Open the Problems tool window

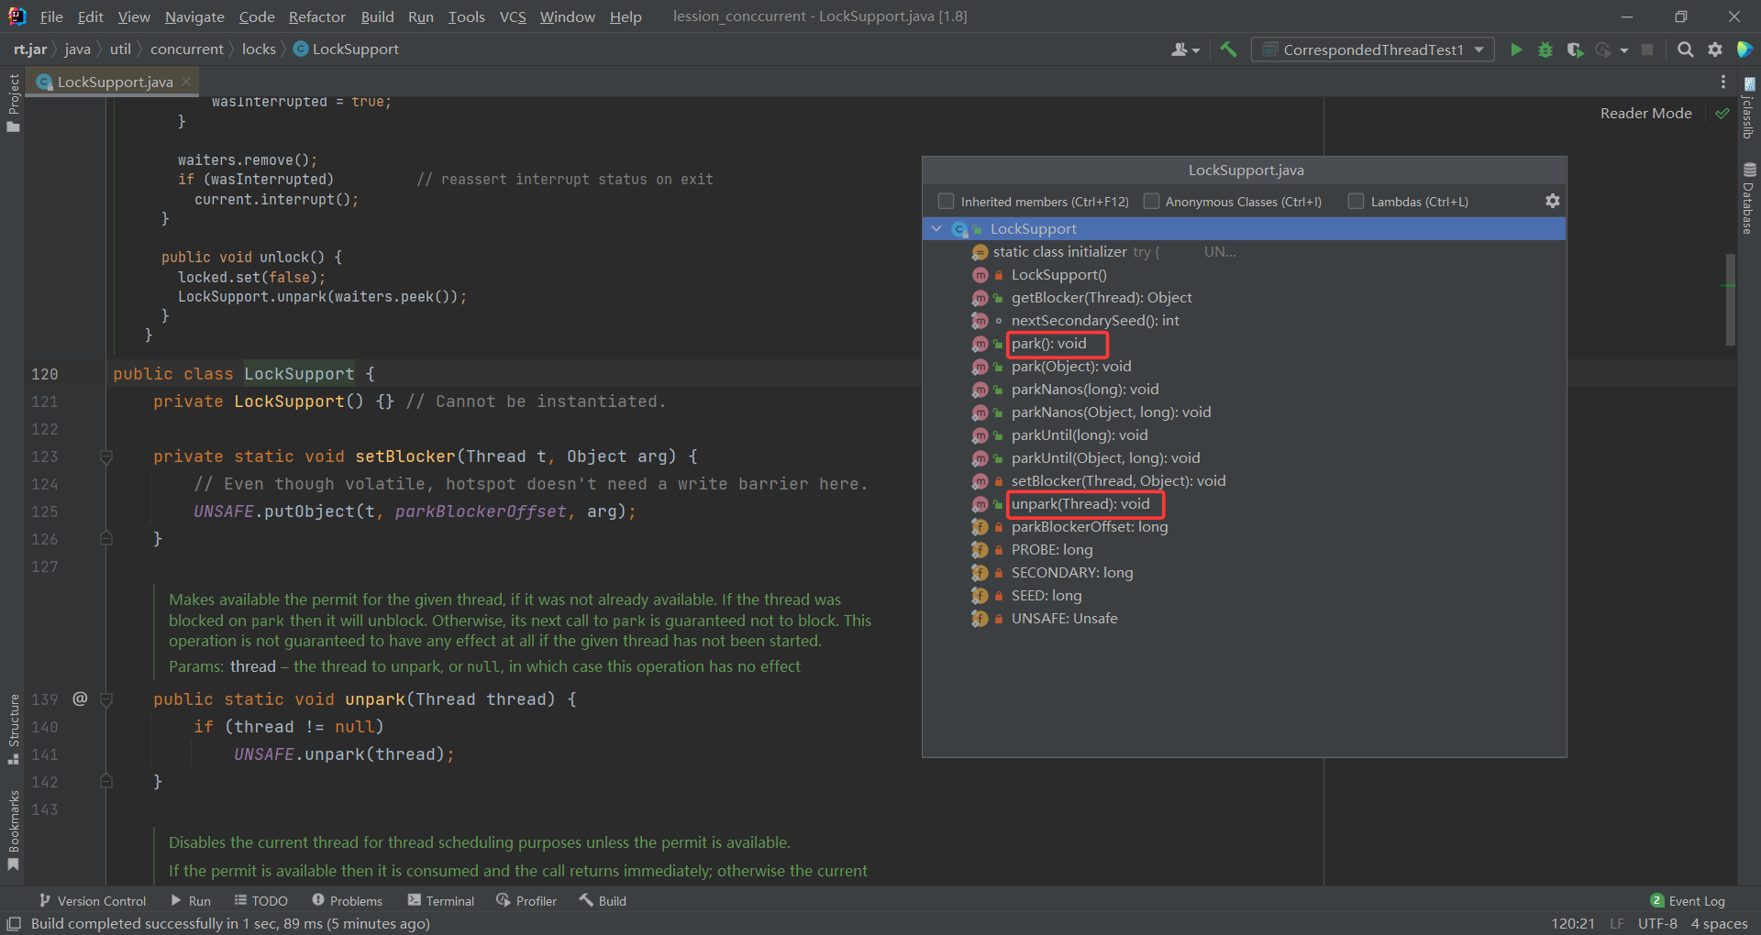tap(348, 901)
